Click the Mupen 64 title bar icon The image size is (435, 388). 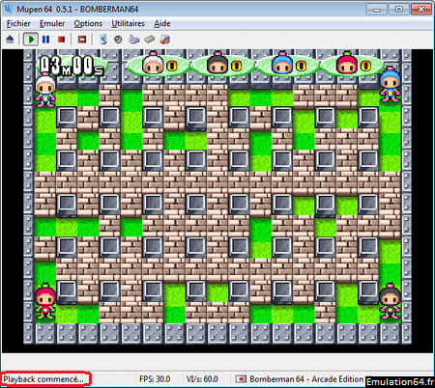click(x=8, y=9)
